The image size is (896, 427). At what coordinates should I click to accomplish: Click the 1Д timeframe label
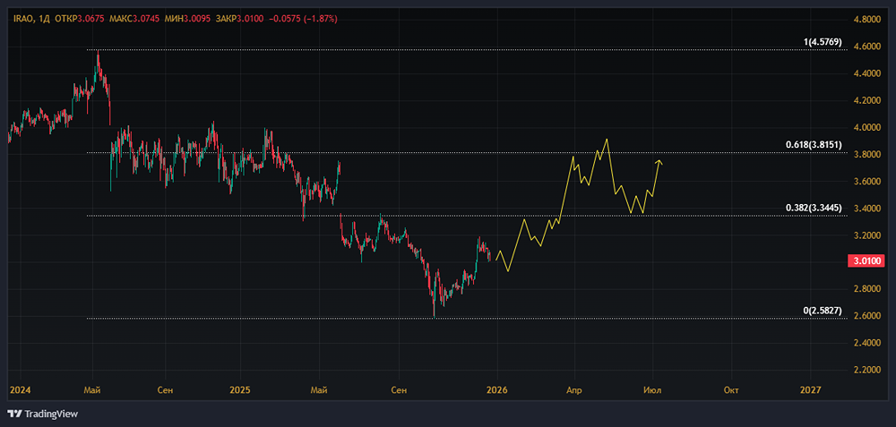click(x=43, y=19)
